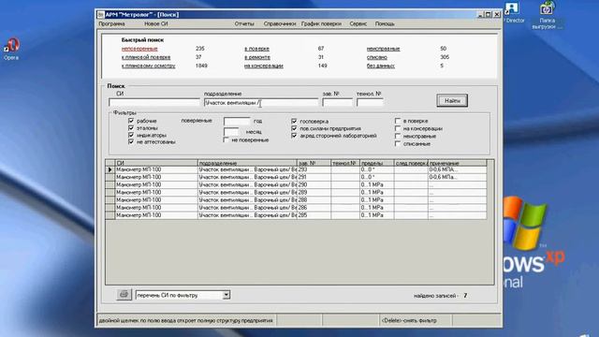Sort by подразделение column header
Viewport: 599px width, 337px height.
[247, 163]
